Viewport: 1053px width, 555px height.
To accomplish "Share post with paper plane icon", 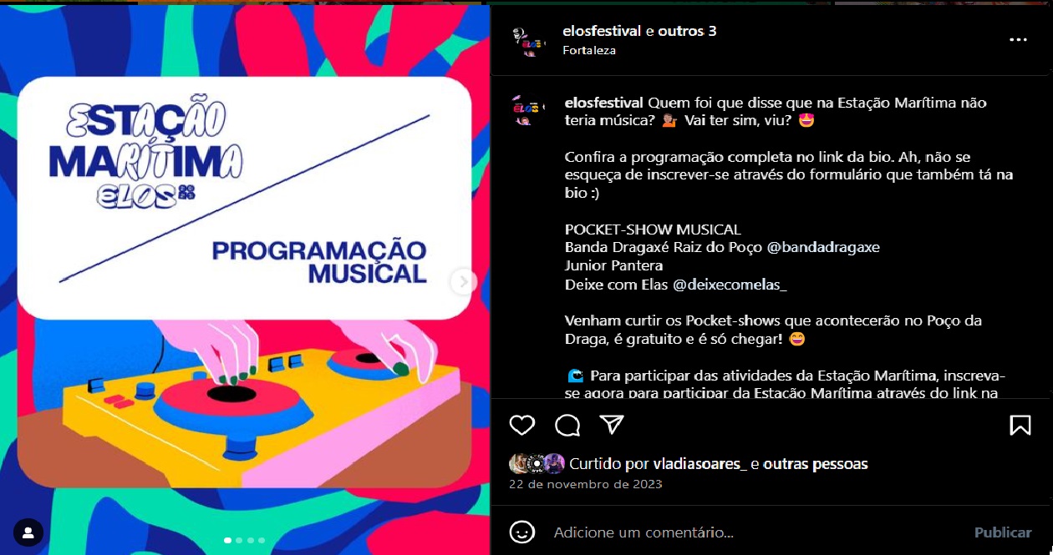I will click(x=613, y=425).
